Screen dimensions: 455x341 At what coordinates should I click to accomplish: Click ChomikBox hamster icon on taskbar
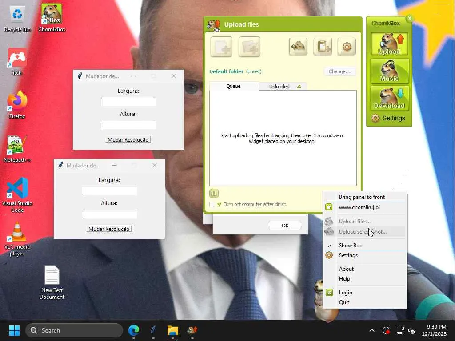[x=192, y=330]
